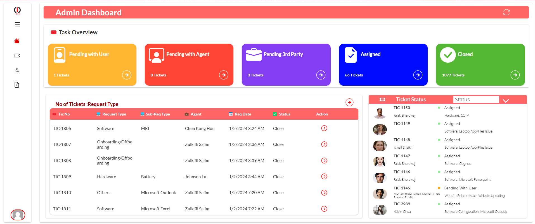Click the 66 Tickets count
Viewport: 535px width, 224px height.
[x=354, y=75]
